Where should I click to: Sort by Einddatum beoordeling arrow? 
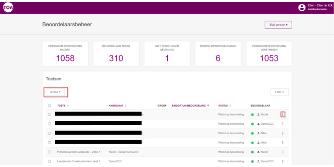(208, 106)
